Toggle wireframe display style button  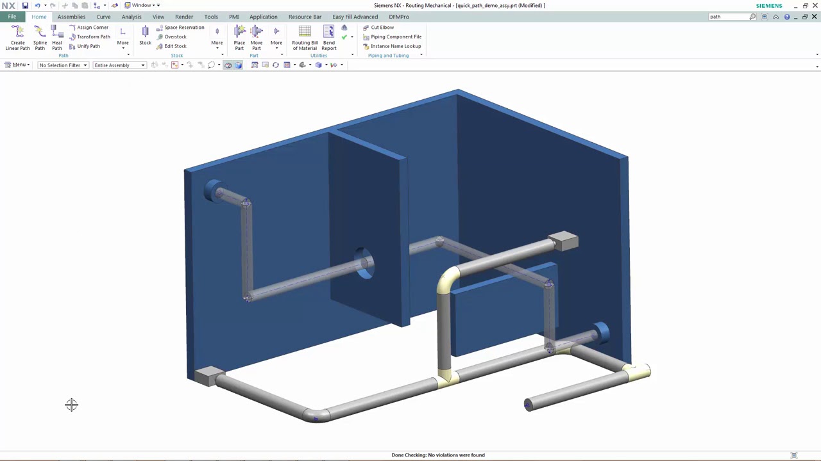click(x=228, y=65)
